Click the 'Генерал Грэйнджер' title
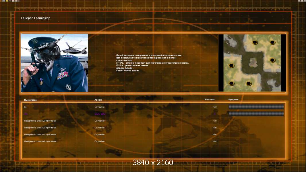Screen dimensions: 306x172 click(x=36, y=18)
